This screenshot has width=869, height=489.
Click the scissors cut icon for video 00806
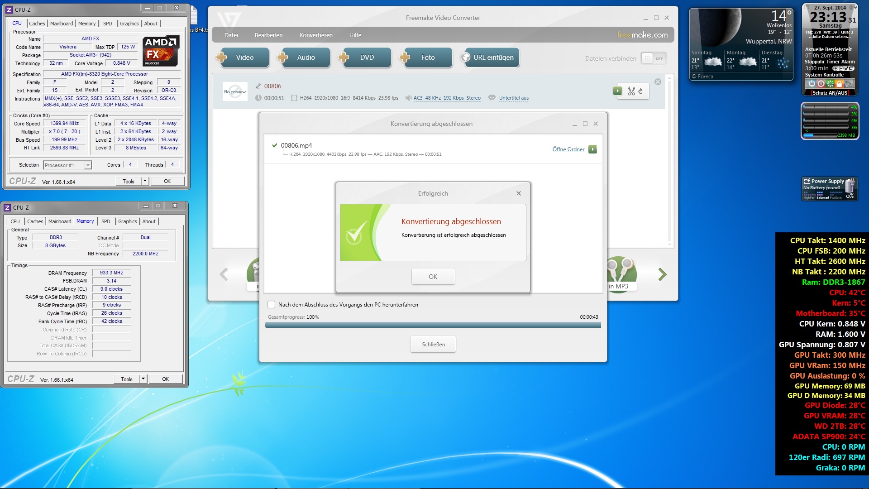[631, 91]
